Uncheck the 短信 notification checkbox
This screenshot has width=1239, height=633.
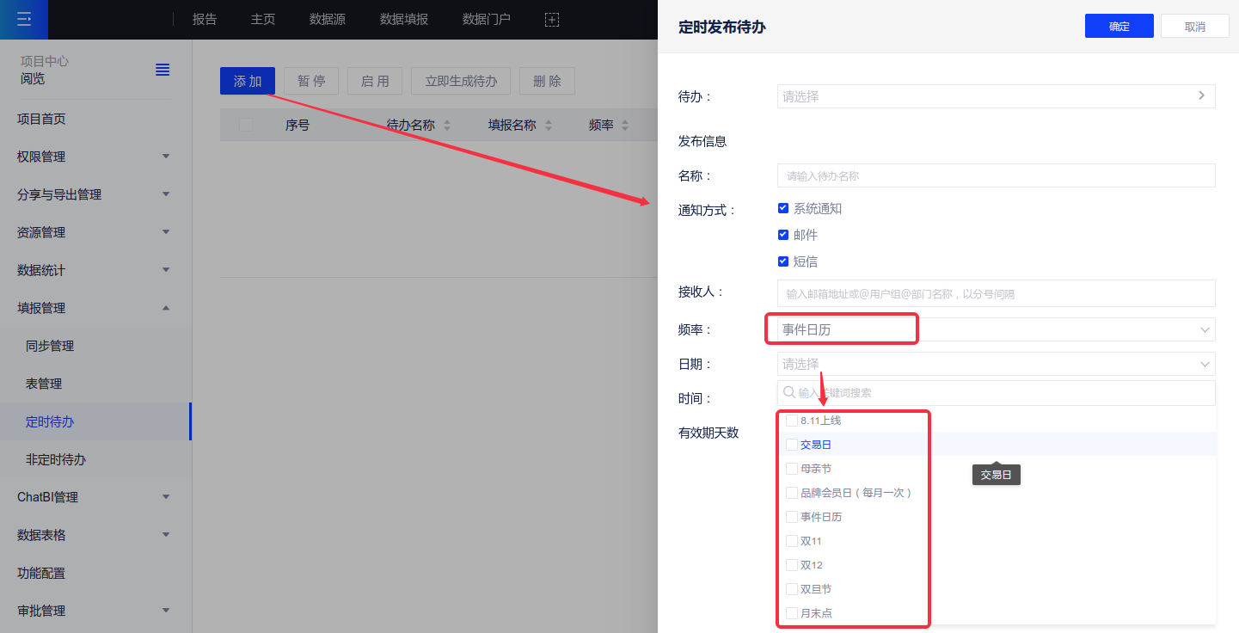(x=783, y=261)
